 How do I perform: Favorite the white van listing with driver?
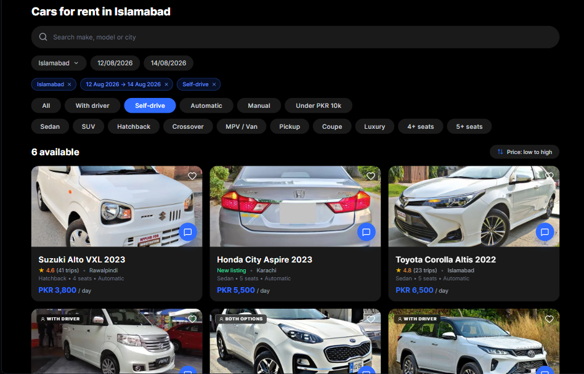point(192,319)
